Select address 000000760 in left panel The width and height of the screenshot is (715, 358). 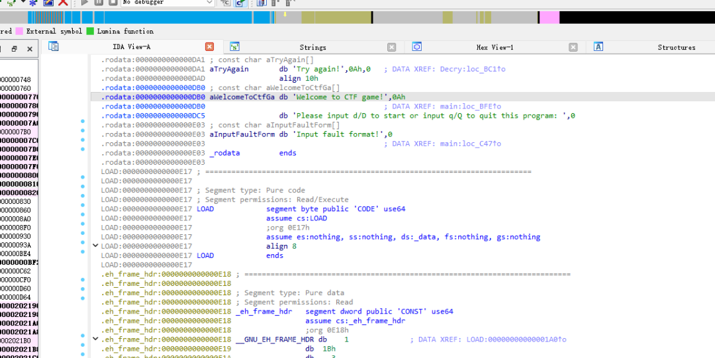pyautogui.click(x=15, y=88)
